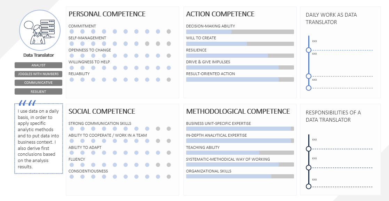Click the Will to Create progress bar

[x=240, y=43]
